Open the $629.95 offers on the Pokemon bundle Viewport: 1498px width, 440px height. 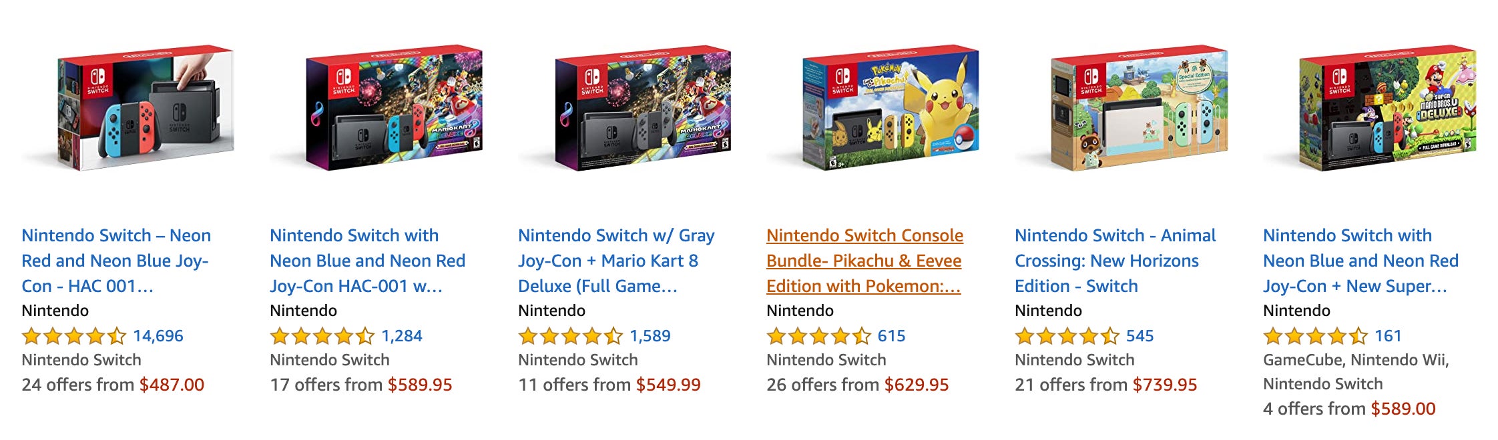907,385
